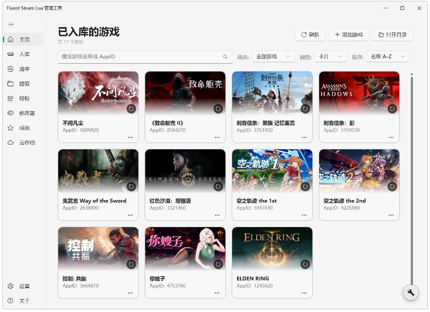Click the scrollbar up arrow

[x=412, y=74]
